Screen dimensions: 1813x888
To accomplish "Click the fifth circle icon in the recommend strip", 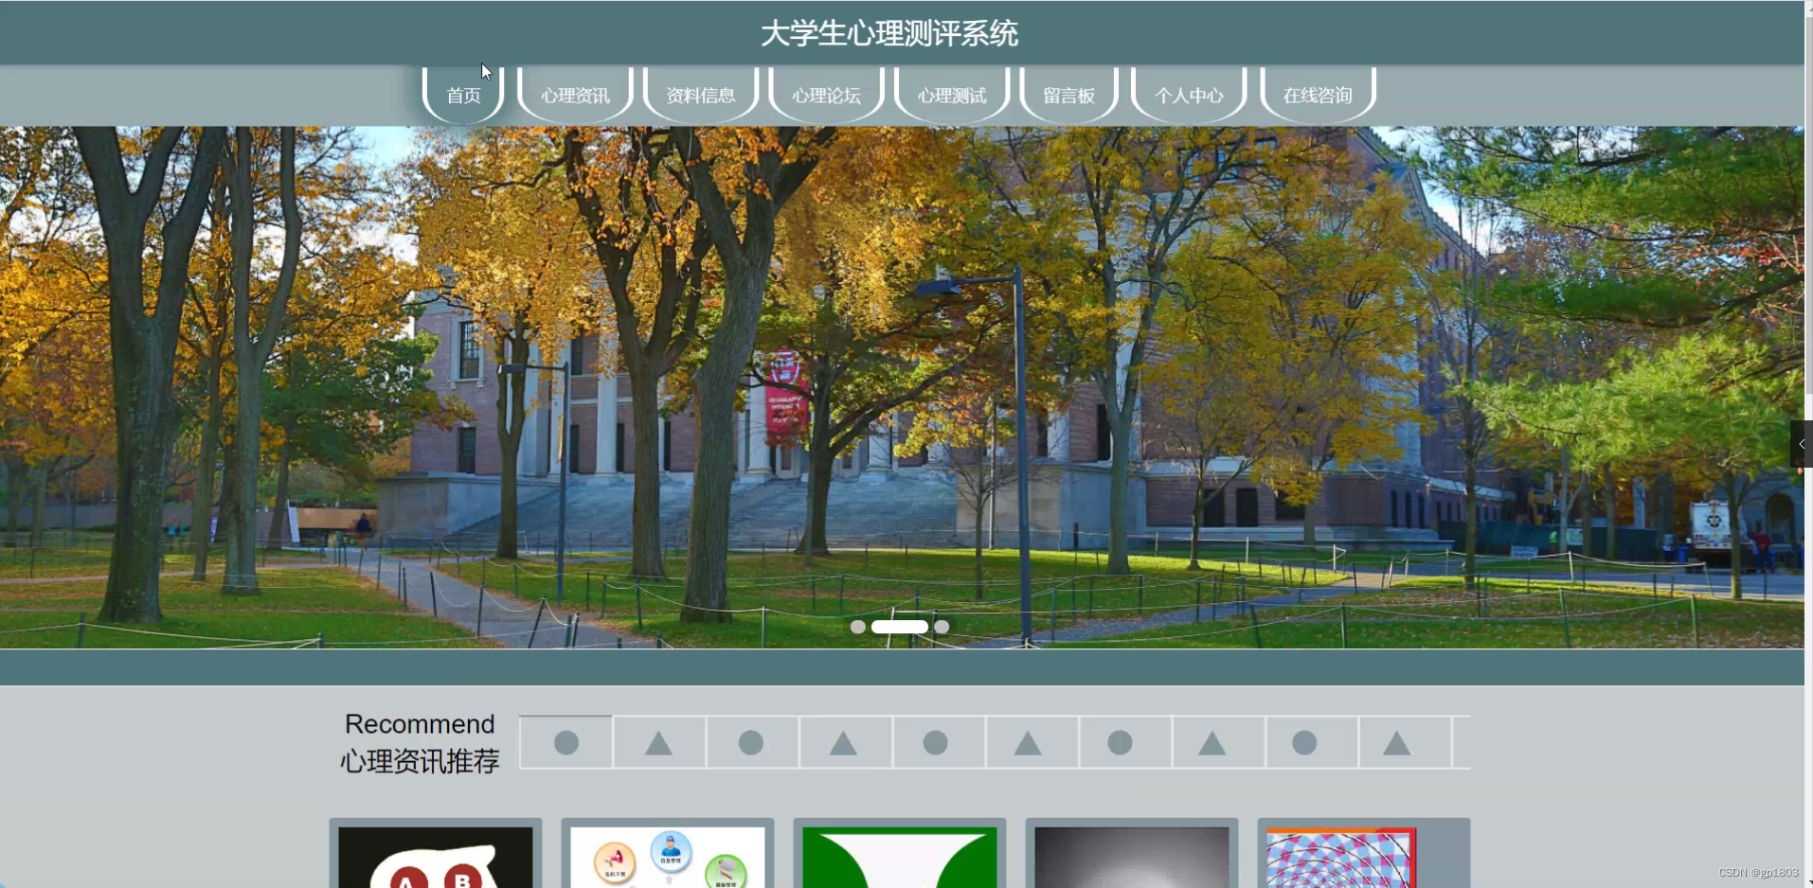I will pos(1304,743).
